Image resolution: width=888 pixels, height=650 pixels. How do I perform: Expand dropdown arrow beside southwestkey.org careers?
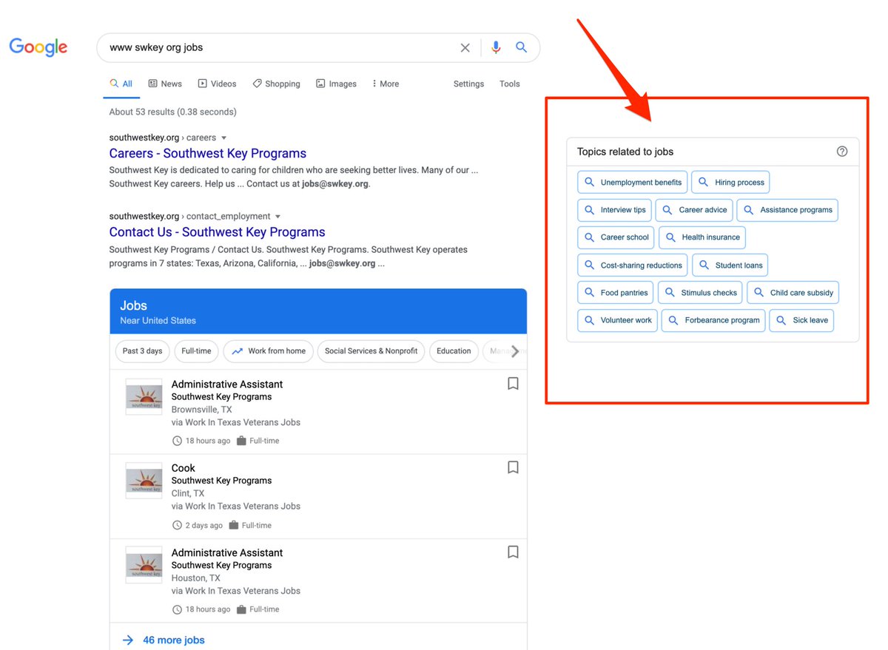tap(224, 138)
